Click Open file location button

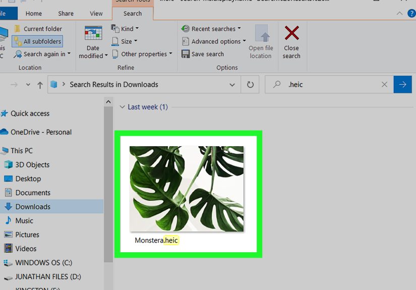click(261, 42)
